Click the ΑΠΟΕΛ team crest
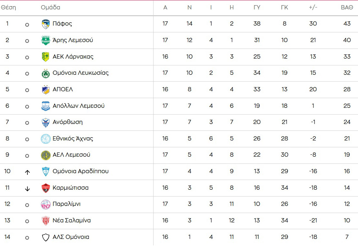The image size is (358, 247). pyautogui.click(x=46, y=90)
